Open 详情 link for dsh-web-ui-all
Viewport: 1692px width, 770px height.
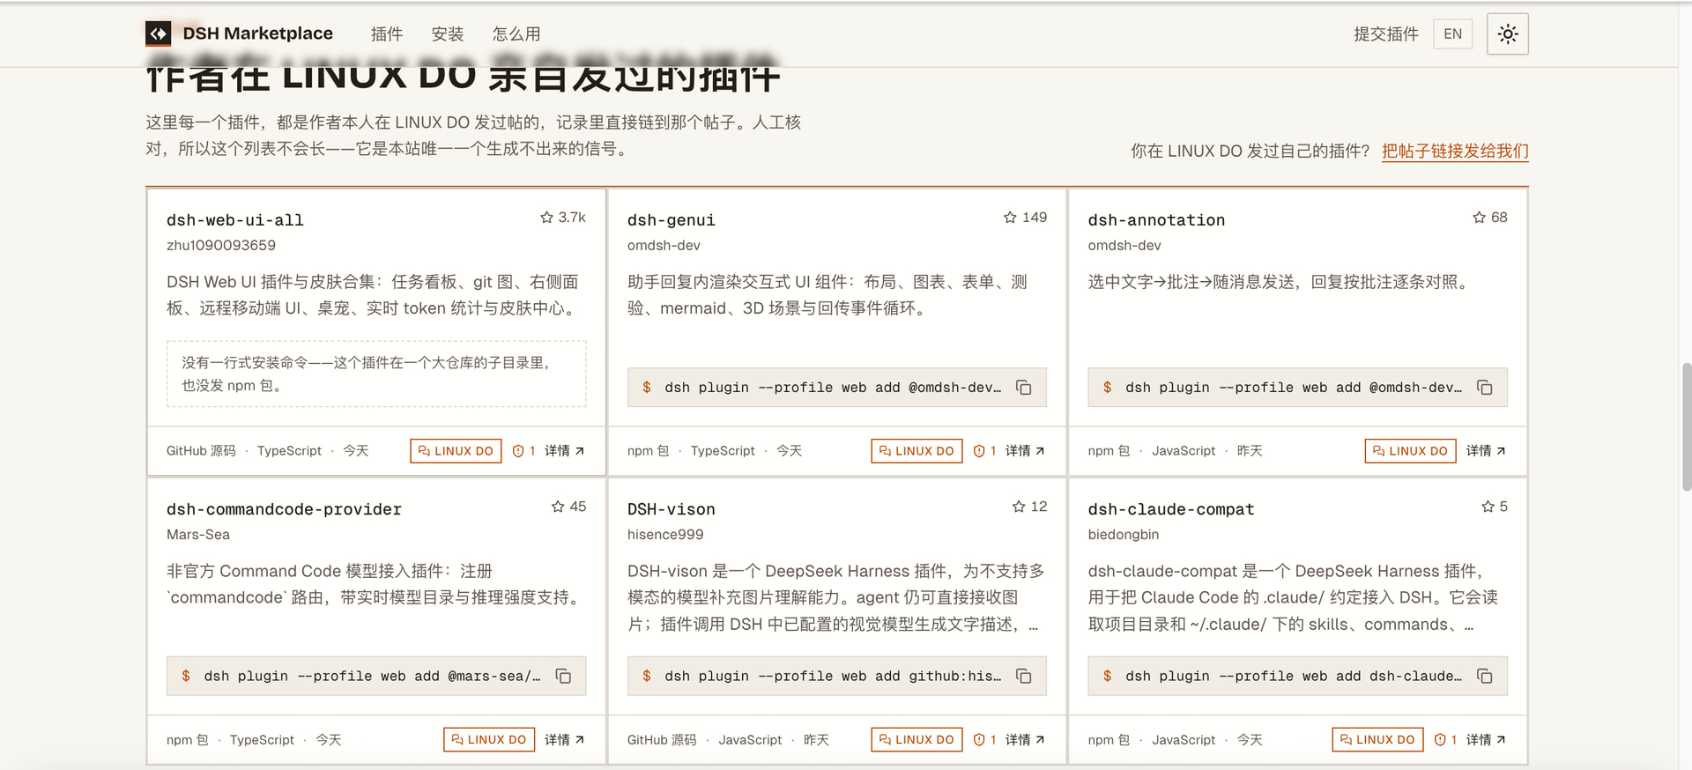pos(564,450)
